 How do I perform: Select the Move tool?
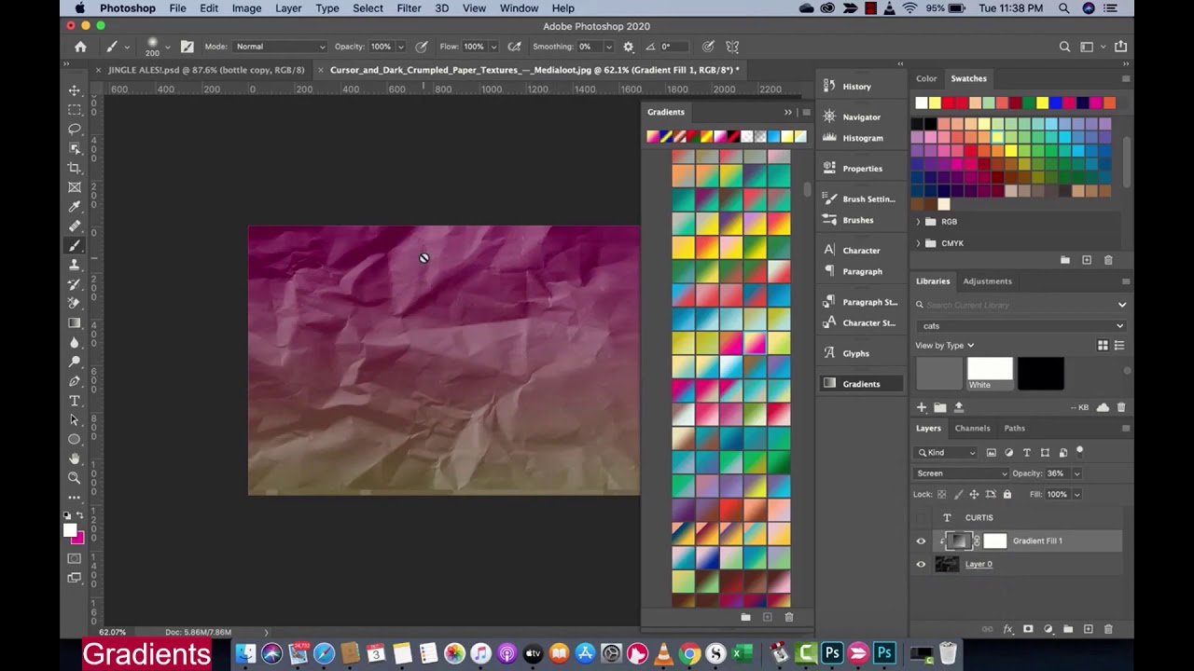point(75,90)
